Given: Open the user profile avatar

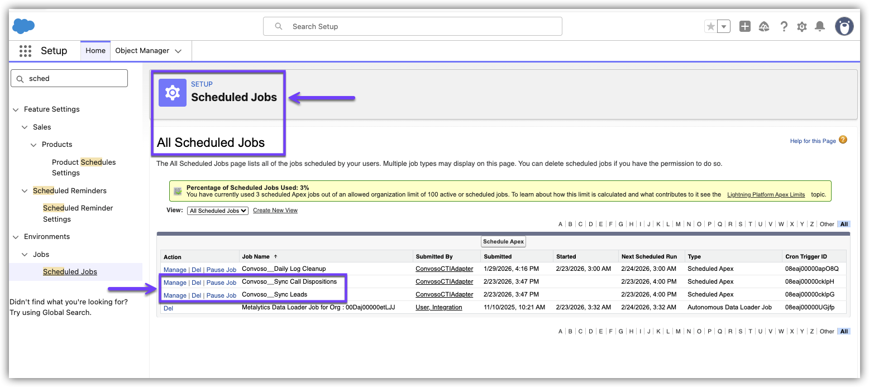Looking at the screenshot, I should [844, 26].
